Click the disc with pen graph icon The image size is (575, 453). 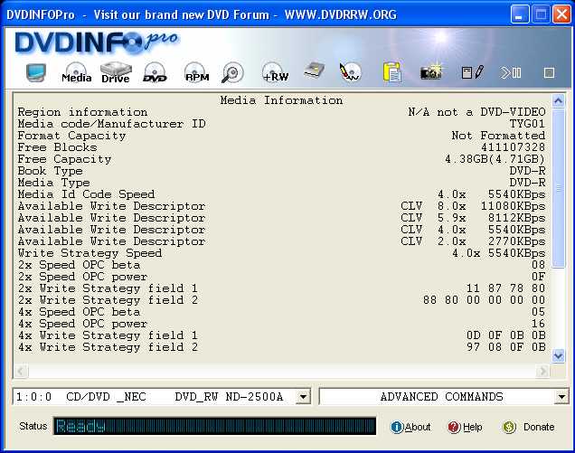[x=350, y=72]
